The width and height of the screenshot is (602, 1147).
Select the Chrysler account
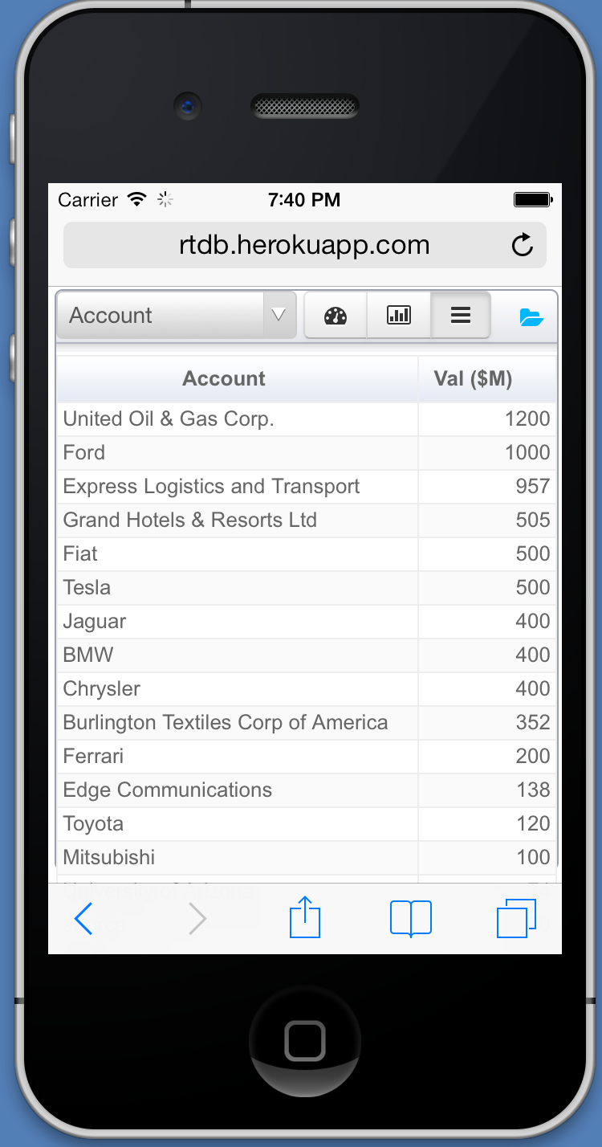click(306, 689)
